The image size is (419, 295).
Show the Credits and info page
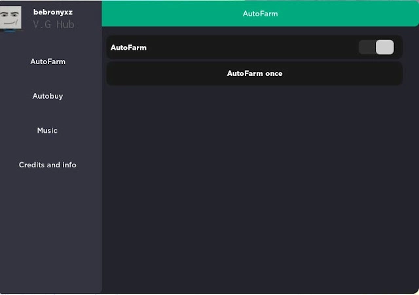(x=48, y=165)
